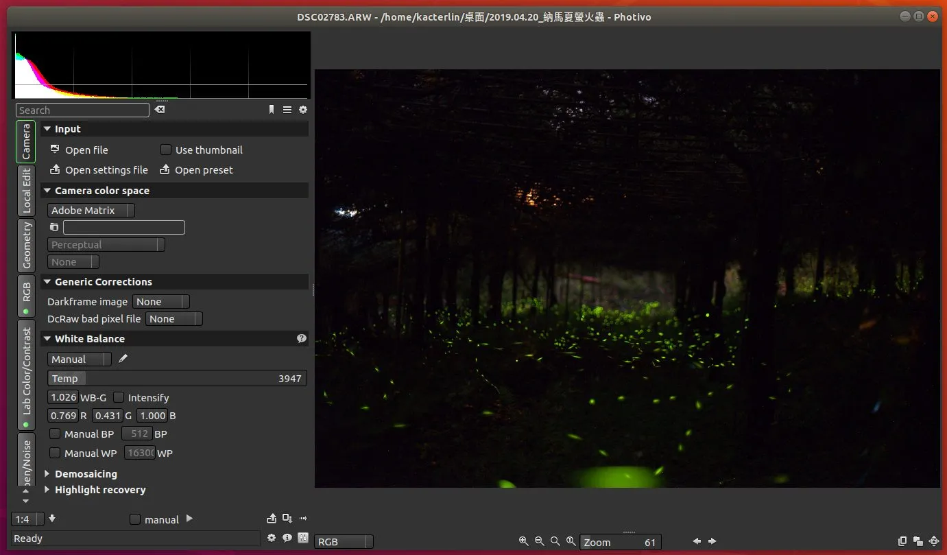Click the Open settings file icon
Viewport: 947px width, 555px height.
pos(55,169)
